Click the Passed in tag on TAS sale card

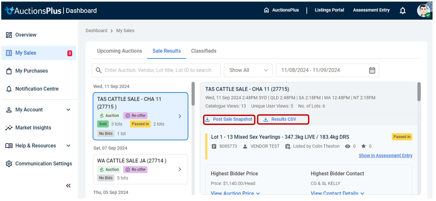click(140, 124)
